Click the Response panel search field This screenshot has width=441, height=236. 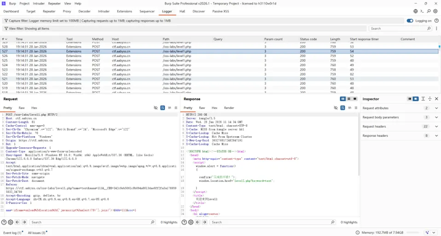273,222
